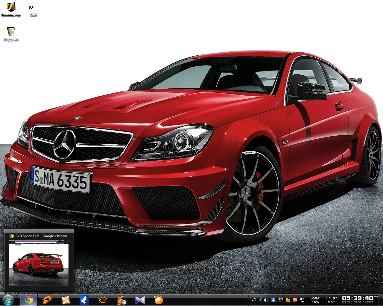Open the network connection tray icon

(x=302, y=300)
